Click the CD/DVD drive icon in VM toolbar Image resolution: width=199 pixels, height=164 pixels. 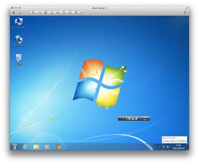pyautogui.click(x=52, y=13)
